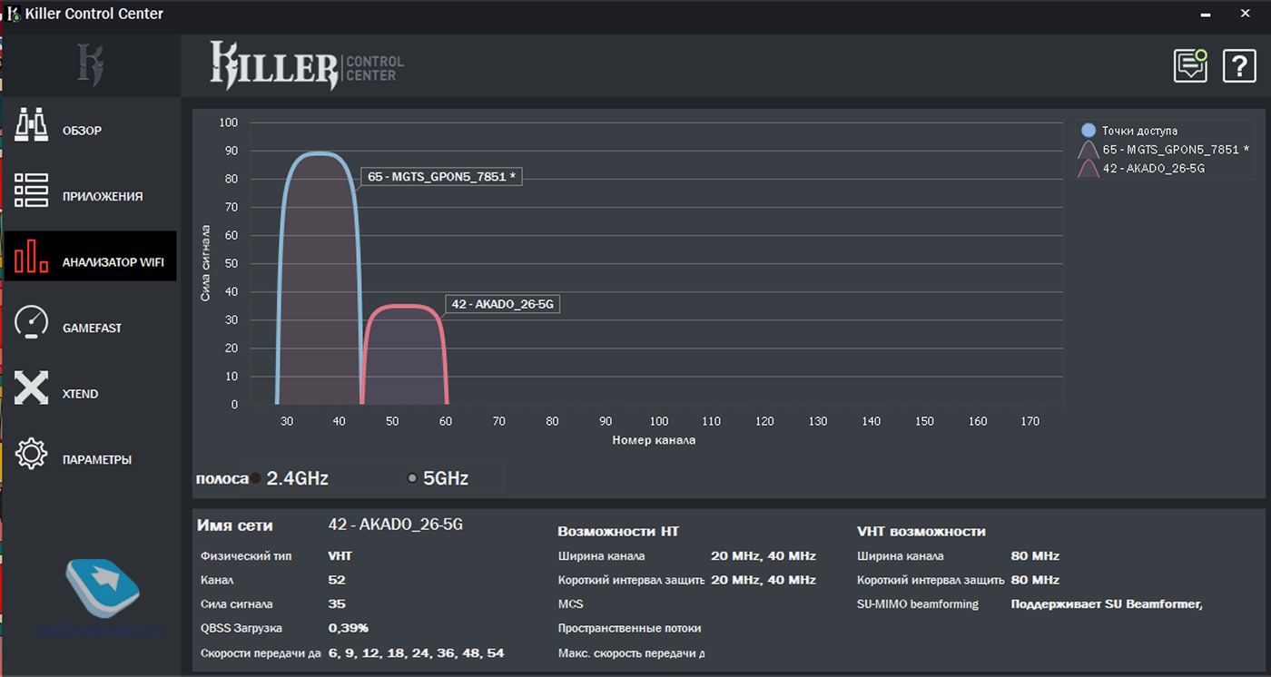The width and height of the screenshot is (1271, 677).
Task: Click the red AKADO signal curve
Action: pos(405,306)
